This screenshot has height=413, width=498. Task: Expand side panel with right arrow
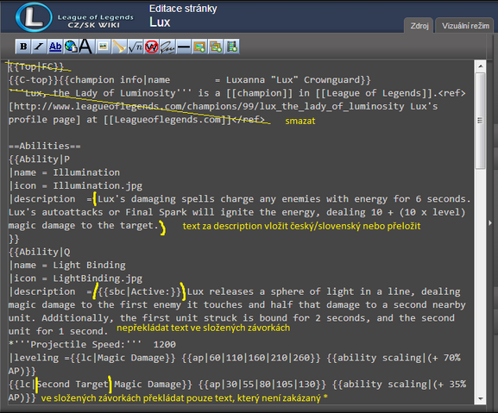[x=490, y=223]
